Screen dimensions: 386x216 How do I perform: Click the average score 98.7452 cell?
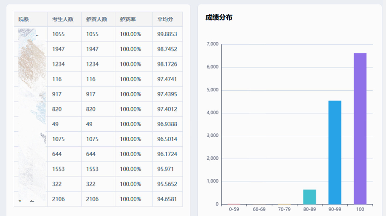point(167,49)
